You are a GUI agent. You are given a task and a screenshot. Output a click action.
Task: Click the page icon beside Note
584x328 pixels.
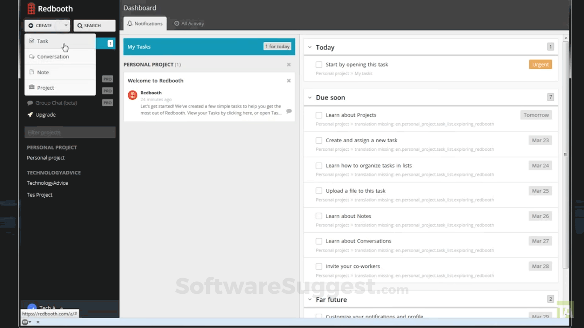coord(32,72)
